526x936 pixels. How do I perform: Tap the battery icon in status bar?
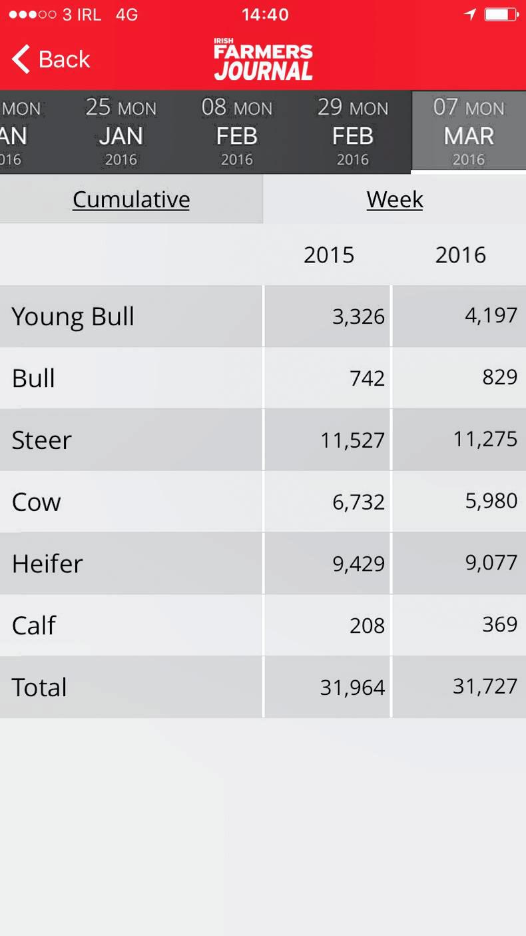click(x=501, y=15)
